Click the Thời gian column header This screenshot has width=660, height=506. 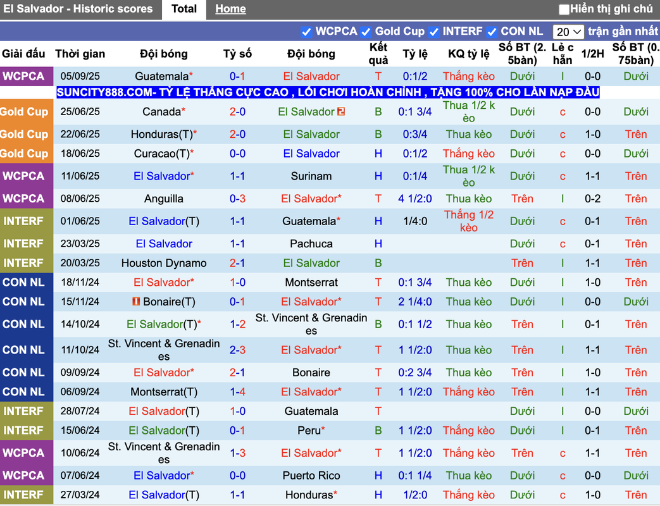coord(80,54)
